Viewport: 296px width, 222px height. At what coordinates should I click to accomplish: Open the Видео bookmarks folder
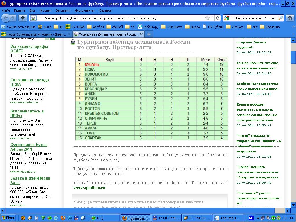(x=193, y=27)
